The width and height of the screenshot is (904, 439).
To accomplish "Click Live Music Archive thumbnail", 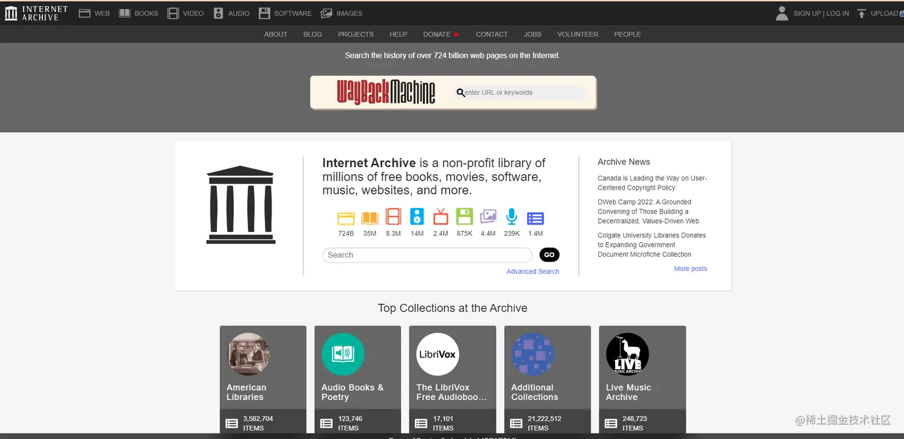I will 627,354.
